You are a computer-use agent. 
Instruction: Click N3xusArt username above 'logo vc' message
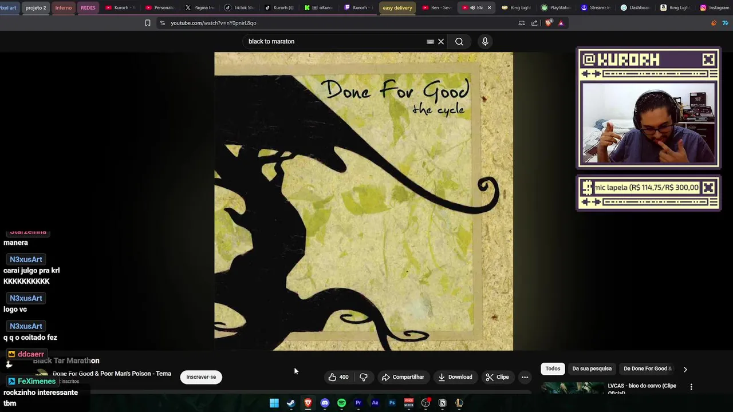click(26, 298)
